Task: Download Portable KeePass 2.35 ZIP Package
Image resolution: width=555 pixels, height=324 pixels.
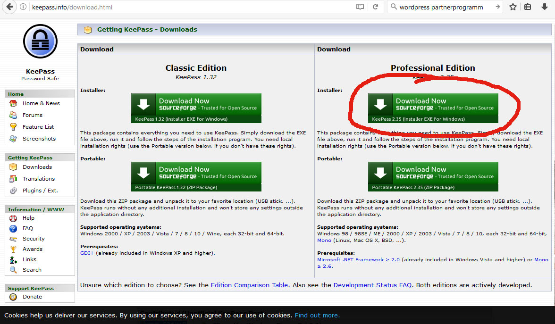Action: point(433,176)
